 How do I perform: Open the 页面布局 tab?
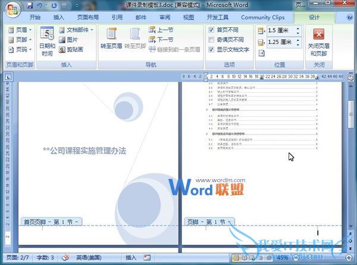click(88, 17)
